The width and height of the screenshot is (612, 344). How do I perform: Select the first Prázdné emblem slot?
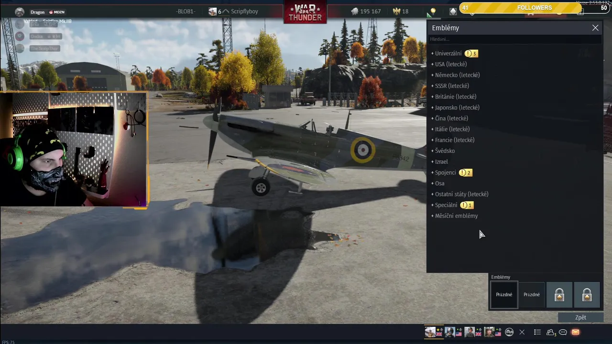click(504, 295)
